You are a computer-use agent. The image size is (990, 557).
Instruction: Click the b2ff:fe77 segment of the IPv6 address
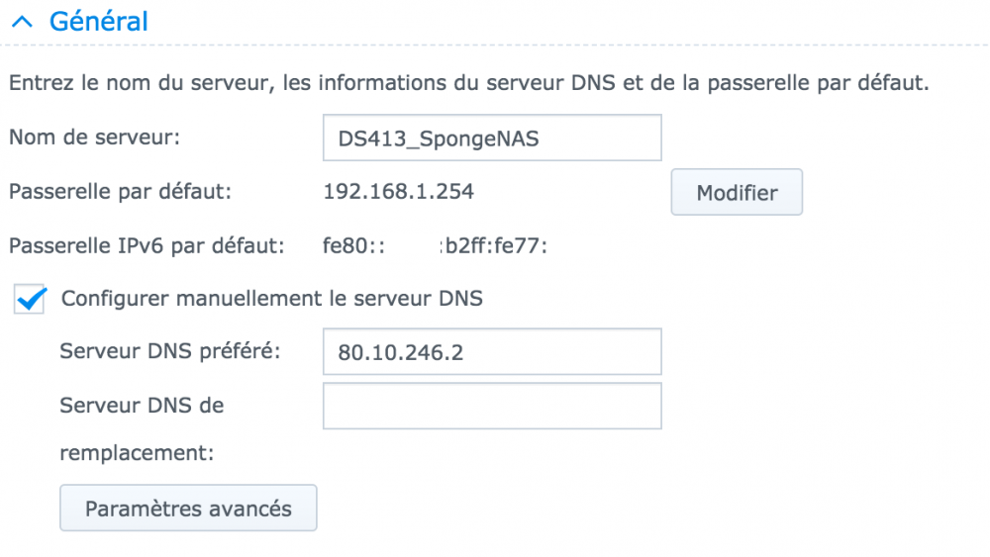494,244
